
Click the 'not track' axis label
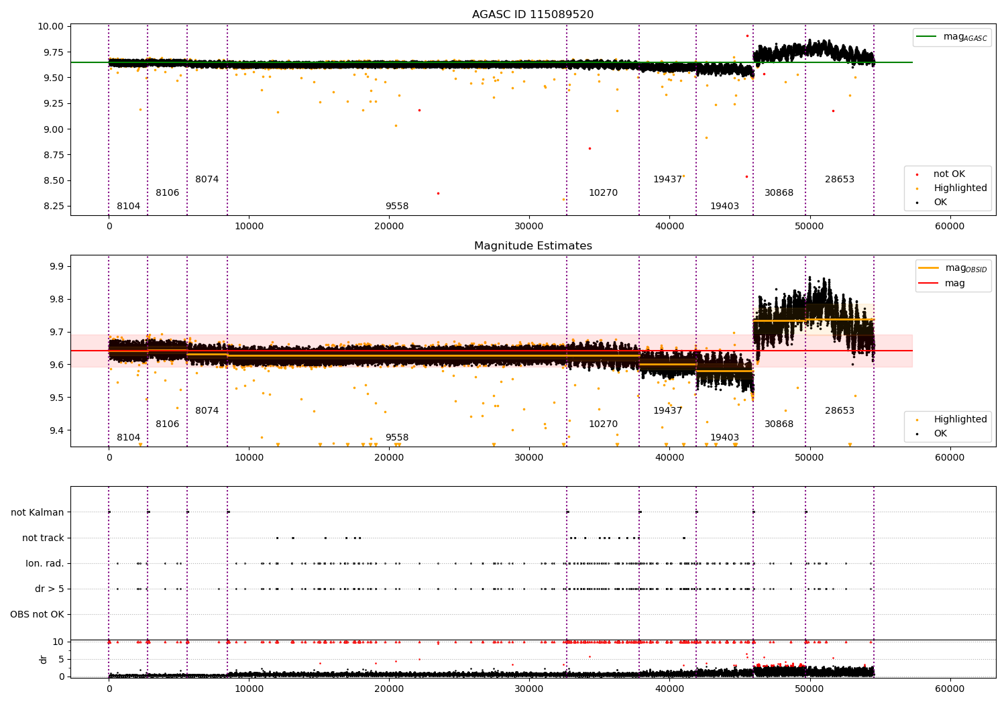click(43, 538)
